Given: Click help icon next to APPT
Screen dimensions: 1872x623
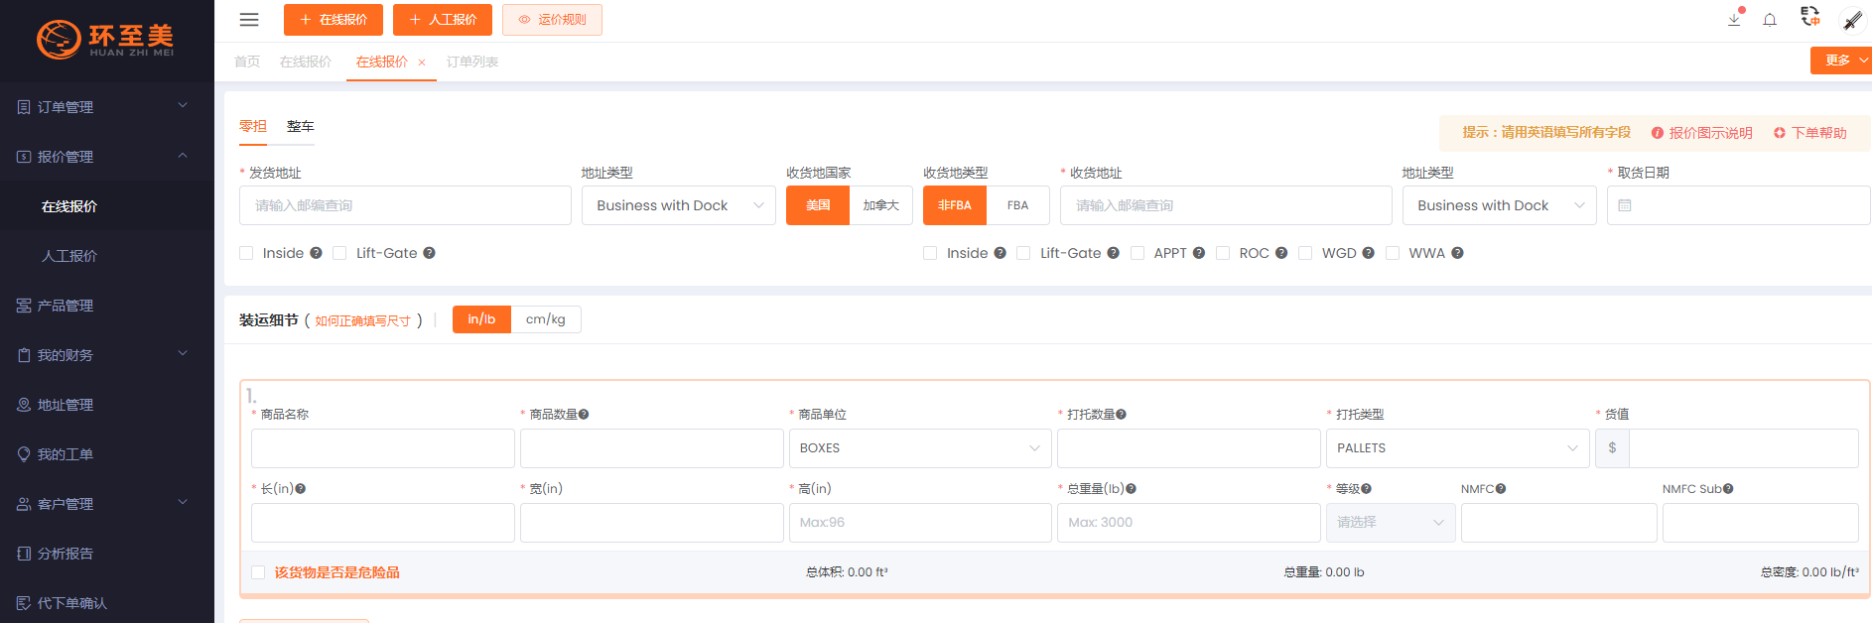Looking at the screenshot, I should point(1199,253).
